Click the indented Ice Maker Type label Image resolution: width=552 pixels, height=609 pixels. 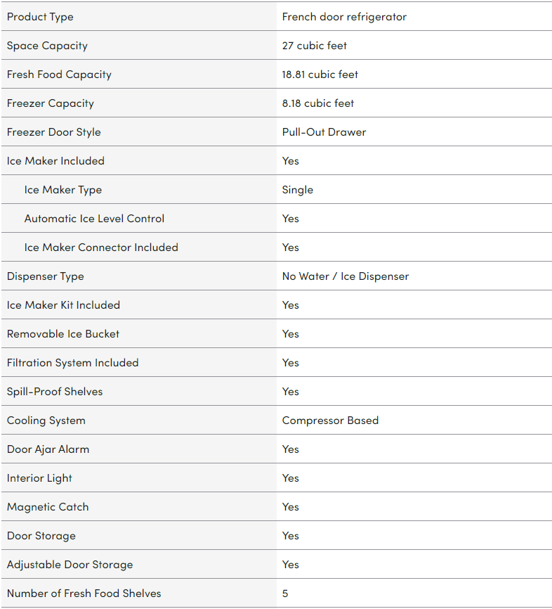pyautogui.click(x=63, y=190)
